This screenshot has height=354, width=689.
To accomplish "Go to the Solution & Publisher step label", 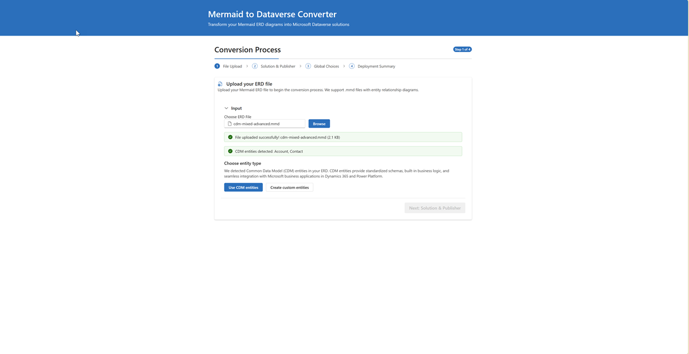I will point(278,66).
